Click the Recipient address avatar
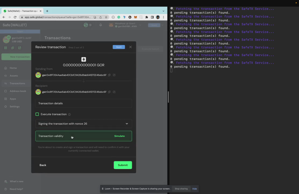This screenshot has width=299, height=194. point(38,92)
